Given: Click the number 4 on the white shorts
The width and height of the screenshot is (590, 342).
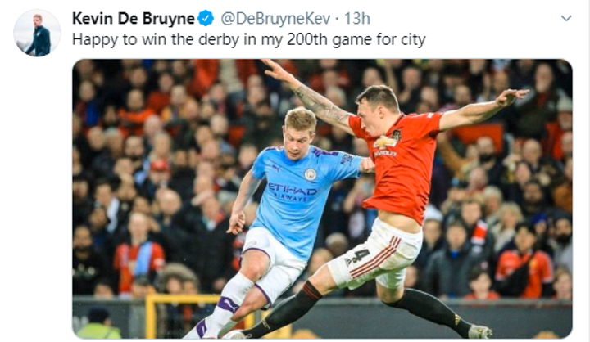Looking at the screenshot, I should click(x=357, y=257).
